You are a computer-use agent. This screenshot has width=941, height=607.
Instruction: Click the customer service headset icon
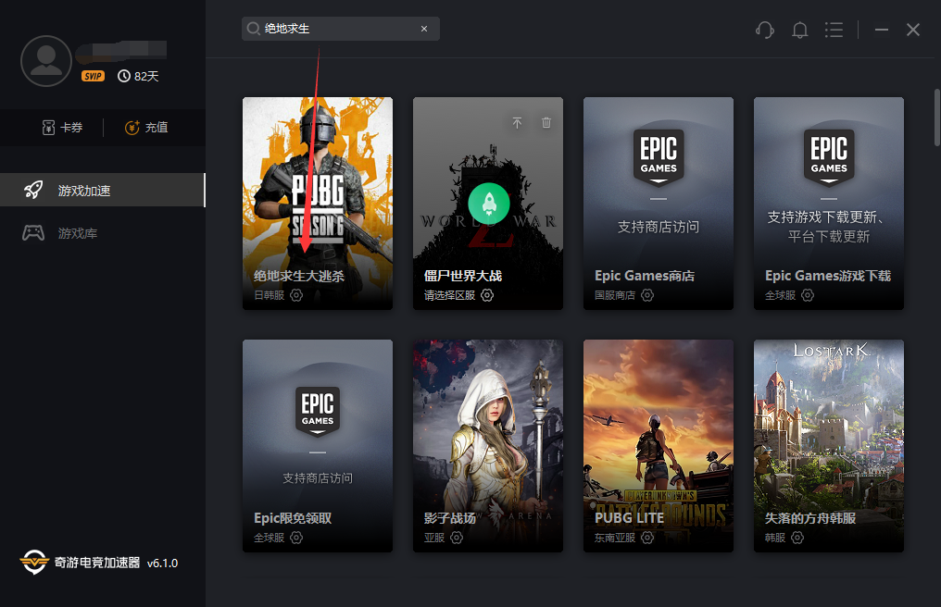click(765, 30)
